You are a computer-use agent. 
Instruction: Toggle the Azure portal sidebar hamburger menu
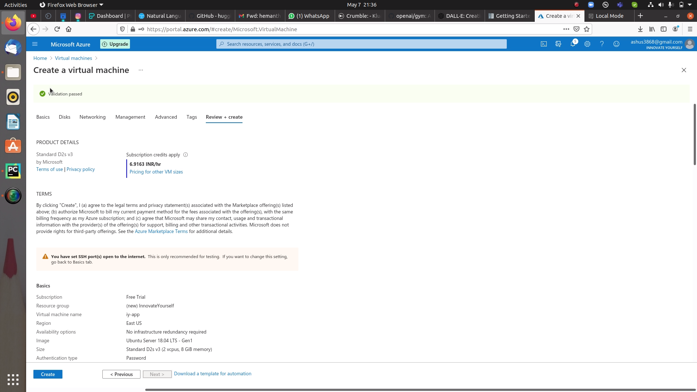click(x=35, y=44)
